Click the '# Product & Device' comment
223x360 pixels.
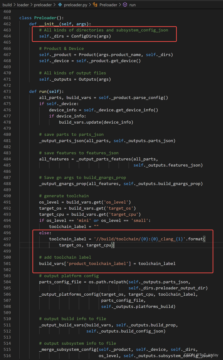(x=61, y=48)
